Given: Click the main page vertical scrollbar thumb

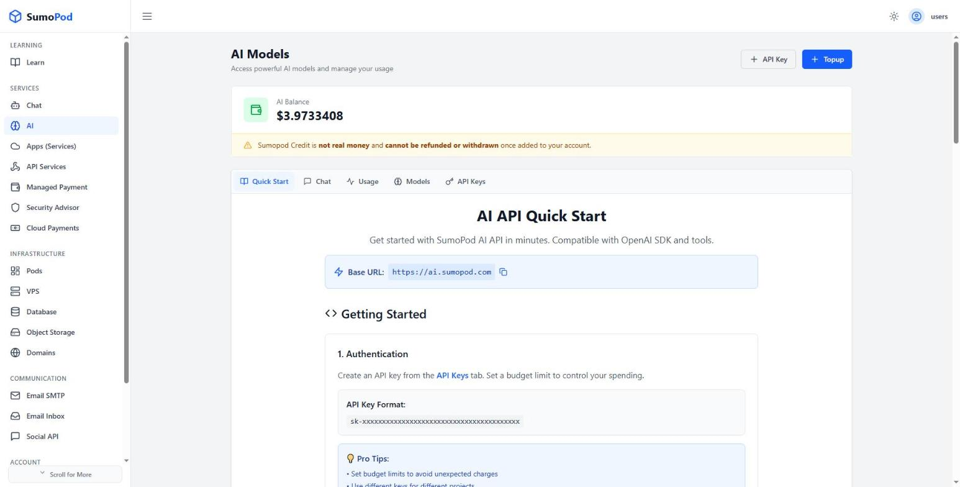Looking at the screenshot, I should click(x=956, y=93).
